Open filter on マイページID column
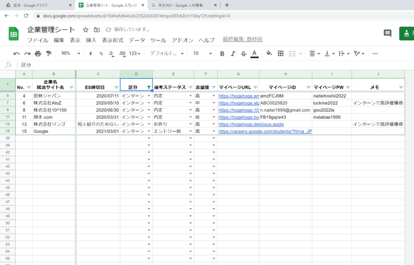The height and width of the screenshot is (265, 414). pos(308,87)
